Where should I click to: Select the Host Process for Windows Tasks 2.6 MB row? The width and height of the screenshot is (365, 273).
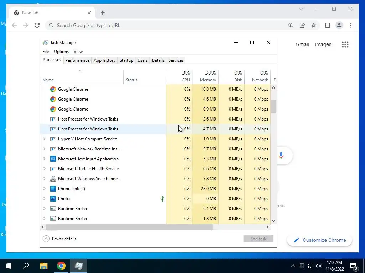point(155,119)
